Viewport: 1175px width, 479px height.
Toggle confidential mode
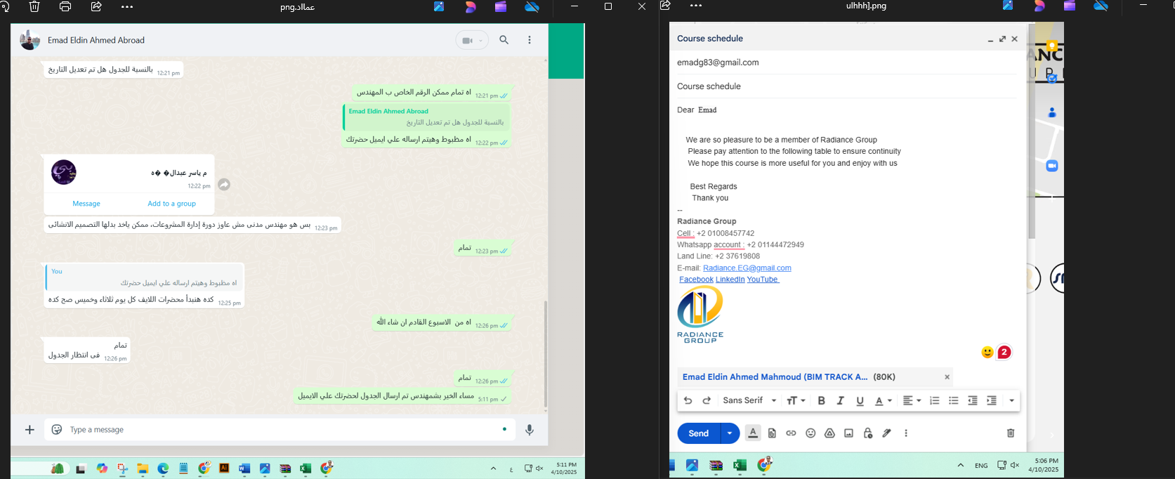868,433
